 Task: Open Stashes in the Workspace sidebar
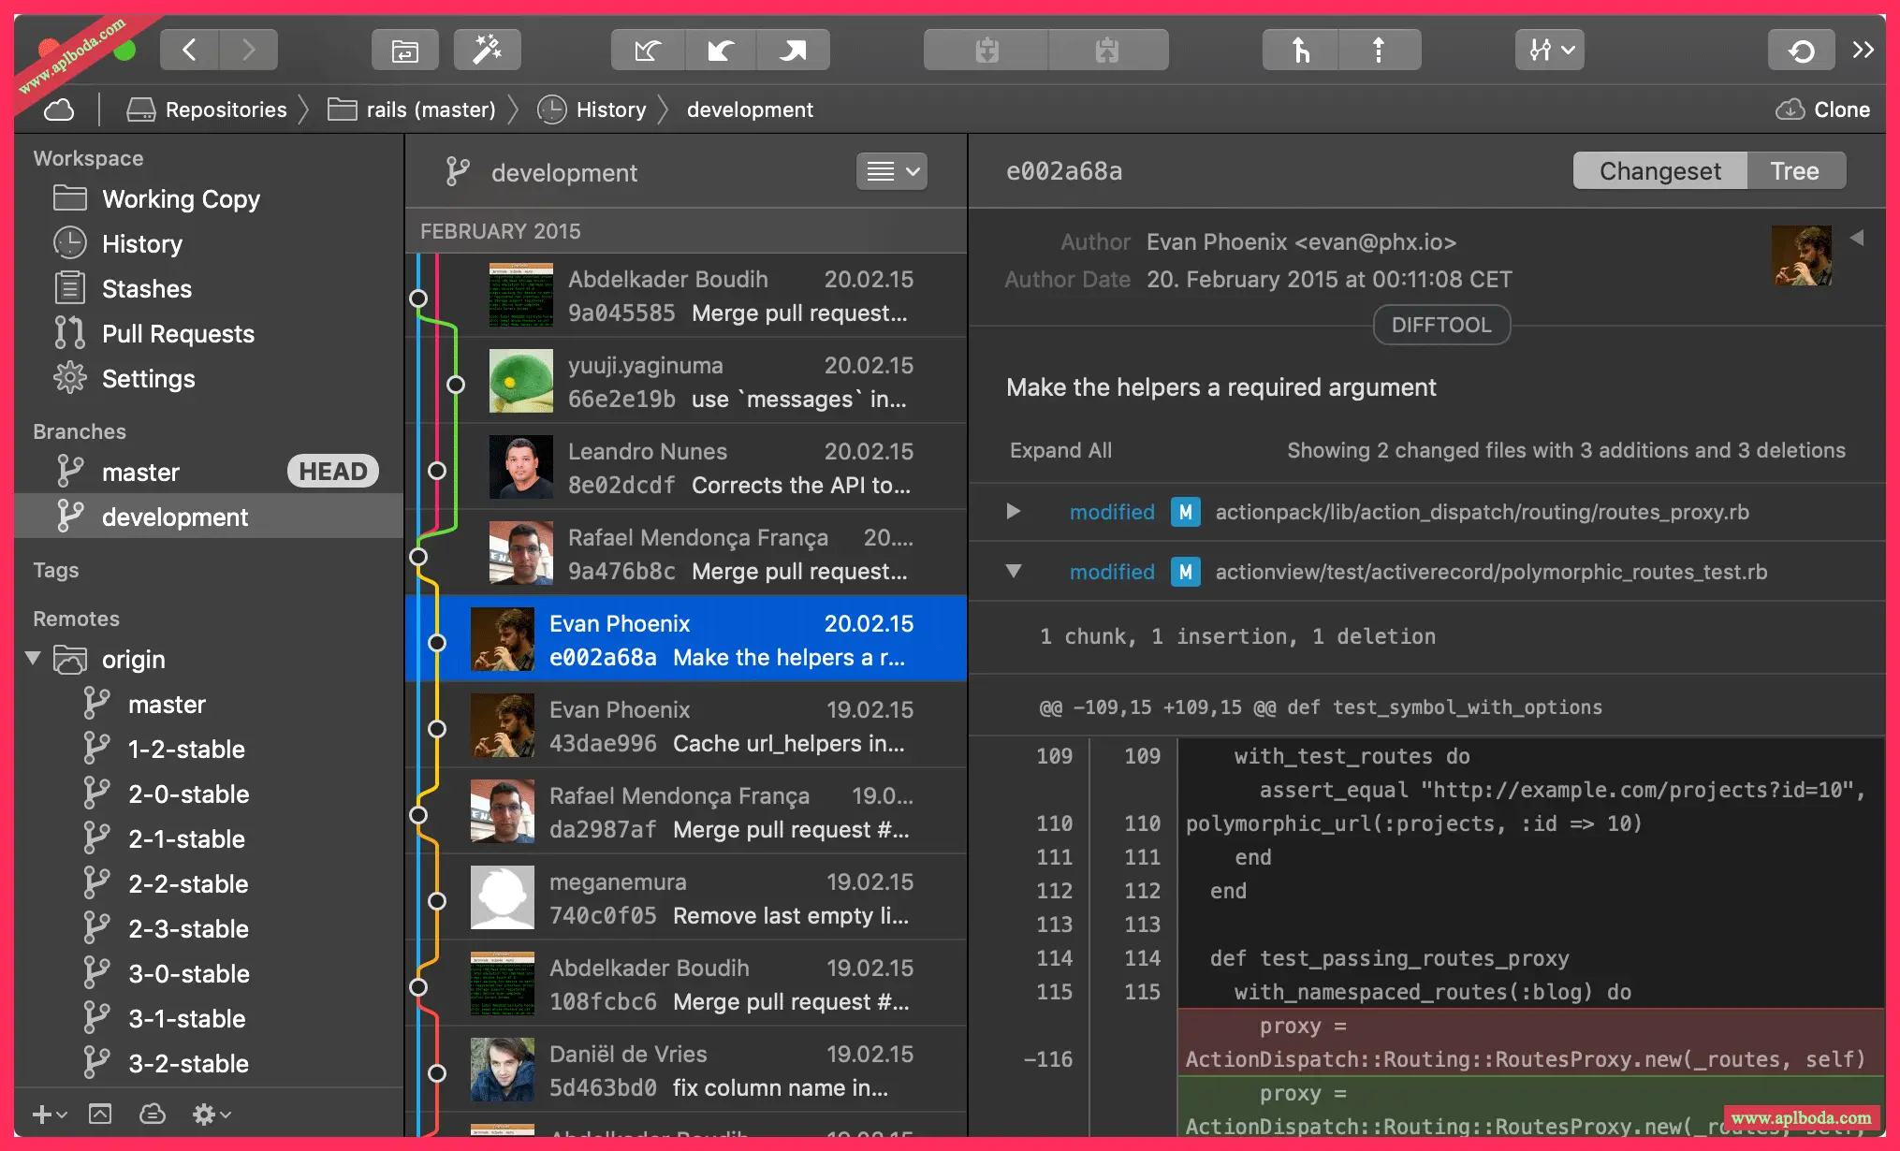[x=146, y=289]
